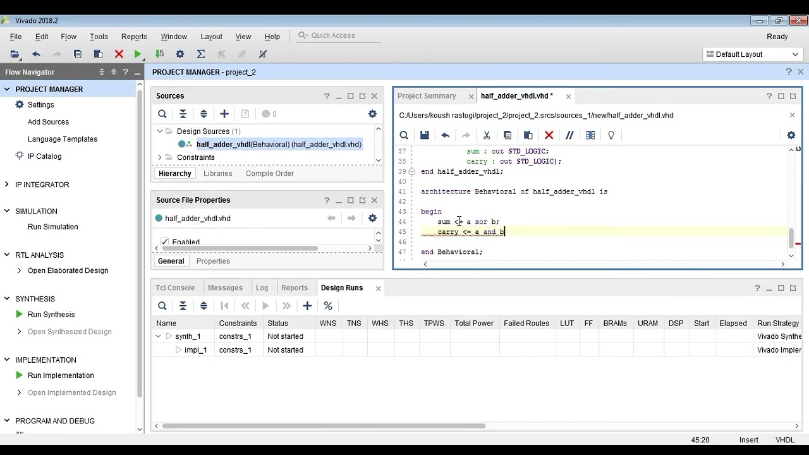Screen dimensions: 809x455
Task: Click the red X delete icon in main toolbar
Action: tap(119, 54)
